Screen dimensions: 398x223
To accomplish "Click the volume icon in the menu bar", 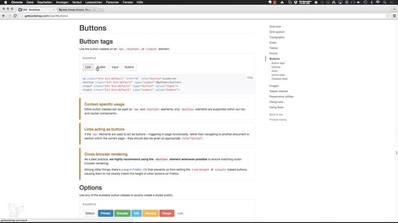I will tap(358, 2).
